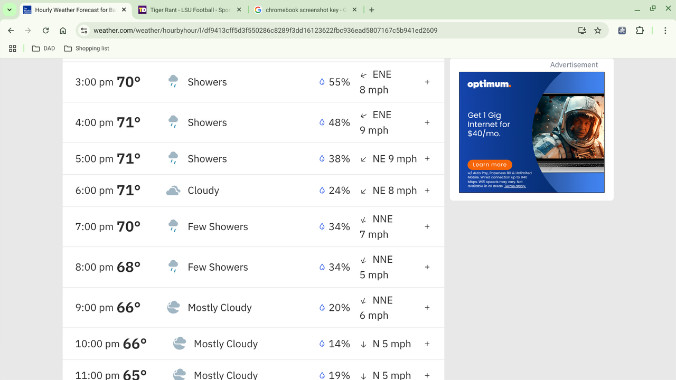Open the DAD bookmarks folder
Screen dimensions: 676x380
coord(43,48)
